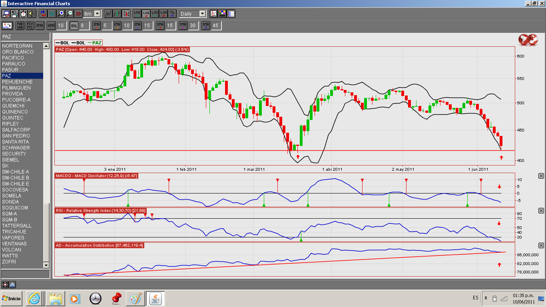Screen dimensions: 546x307
Task: Select ZOFRI in the stock list
Action: click(x=22, y=262)
